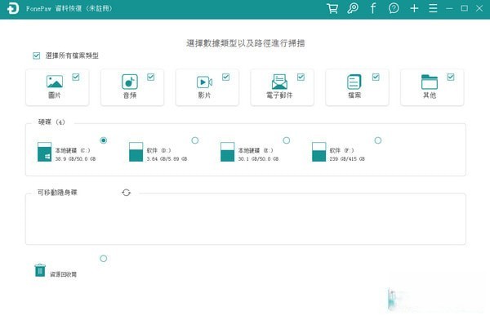490x320 pixels.
Task: Uncheck the 其他 others type checkbox
Action: click(451, 77)
